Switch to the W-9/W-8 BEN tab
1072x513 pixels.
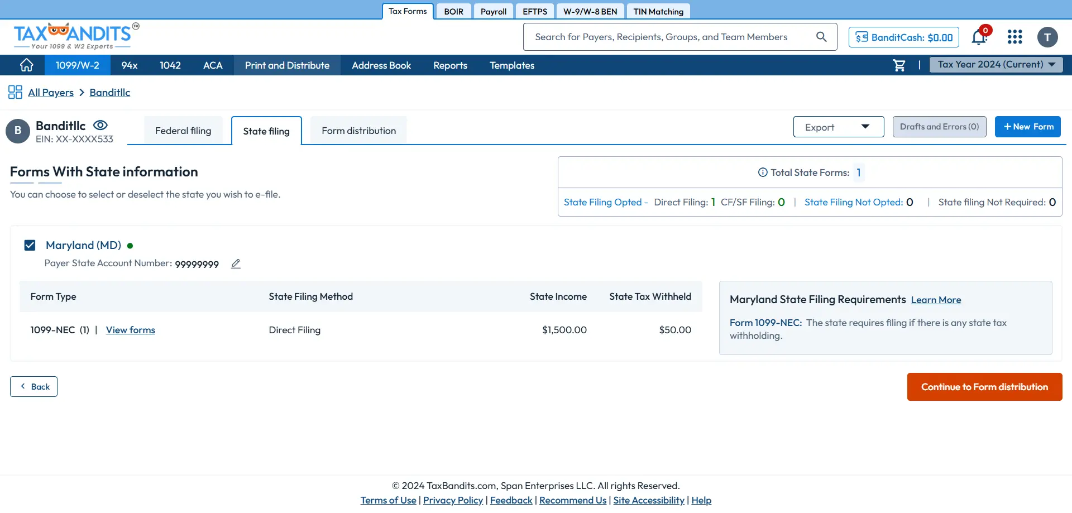coord(590,11)
